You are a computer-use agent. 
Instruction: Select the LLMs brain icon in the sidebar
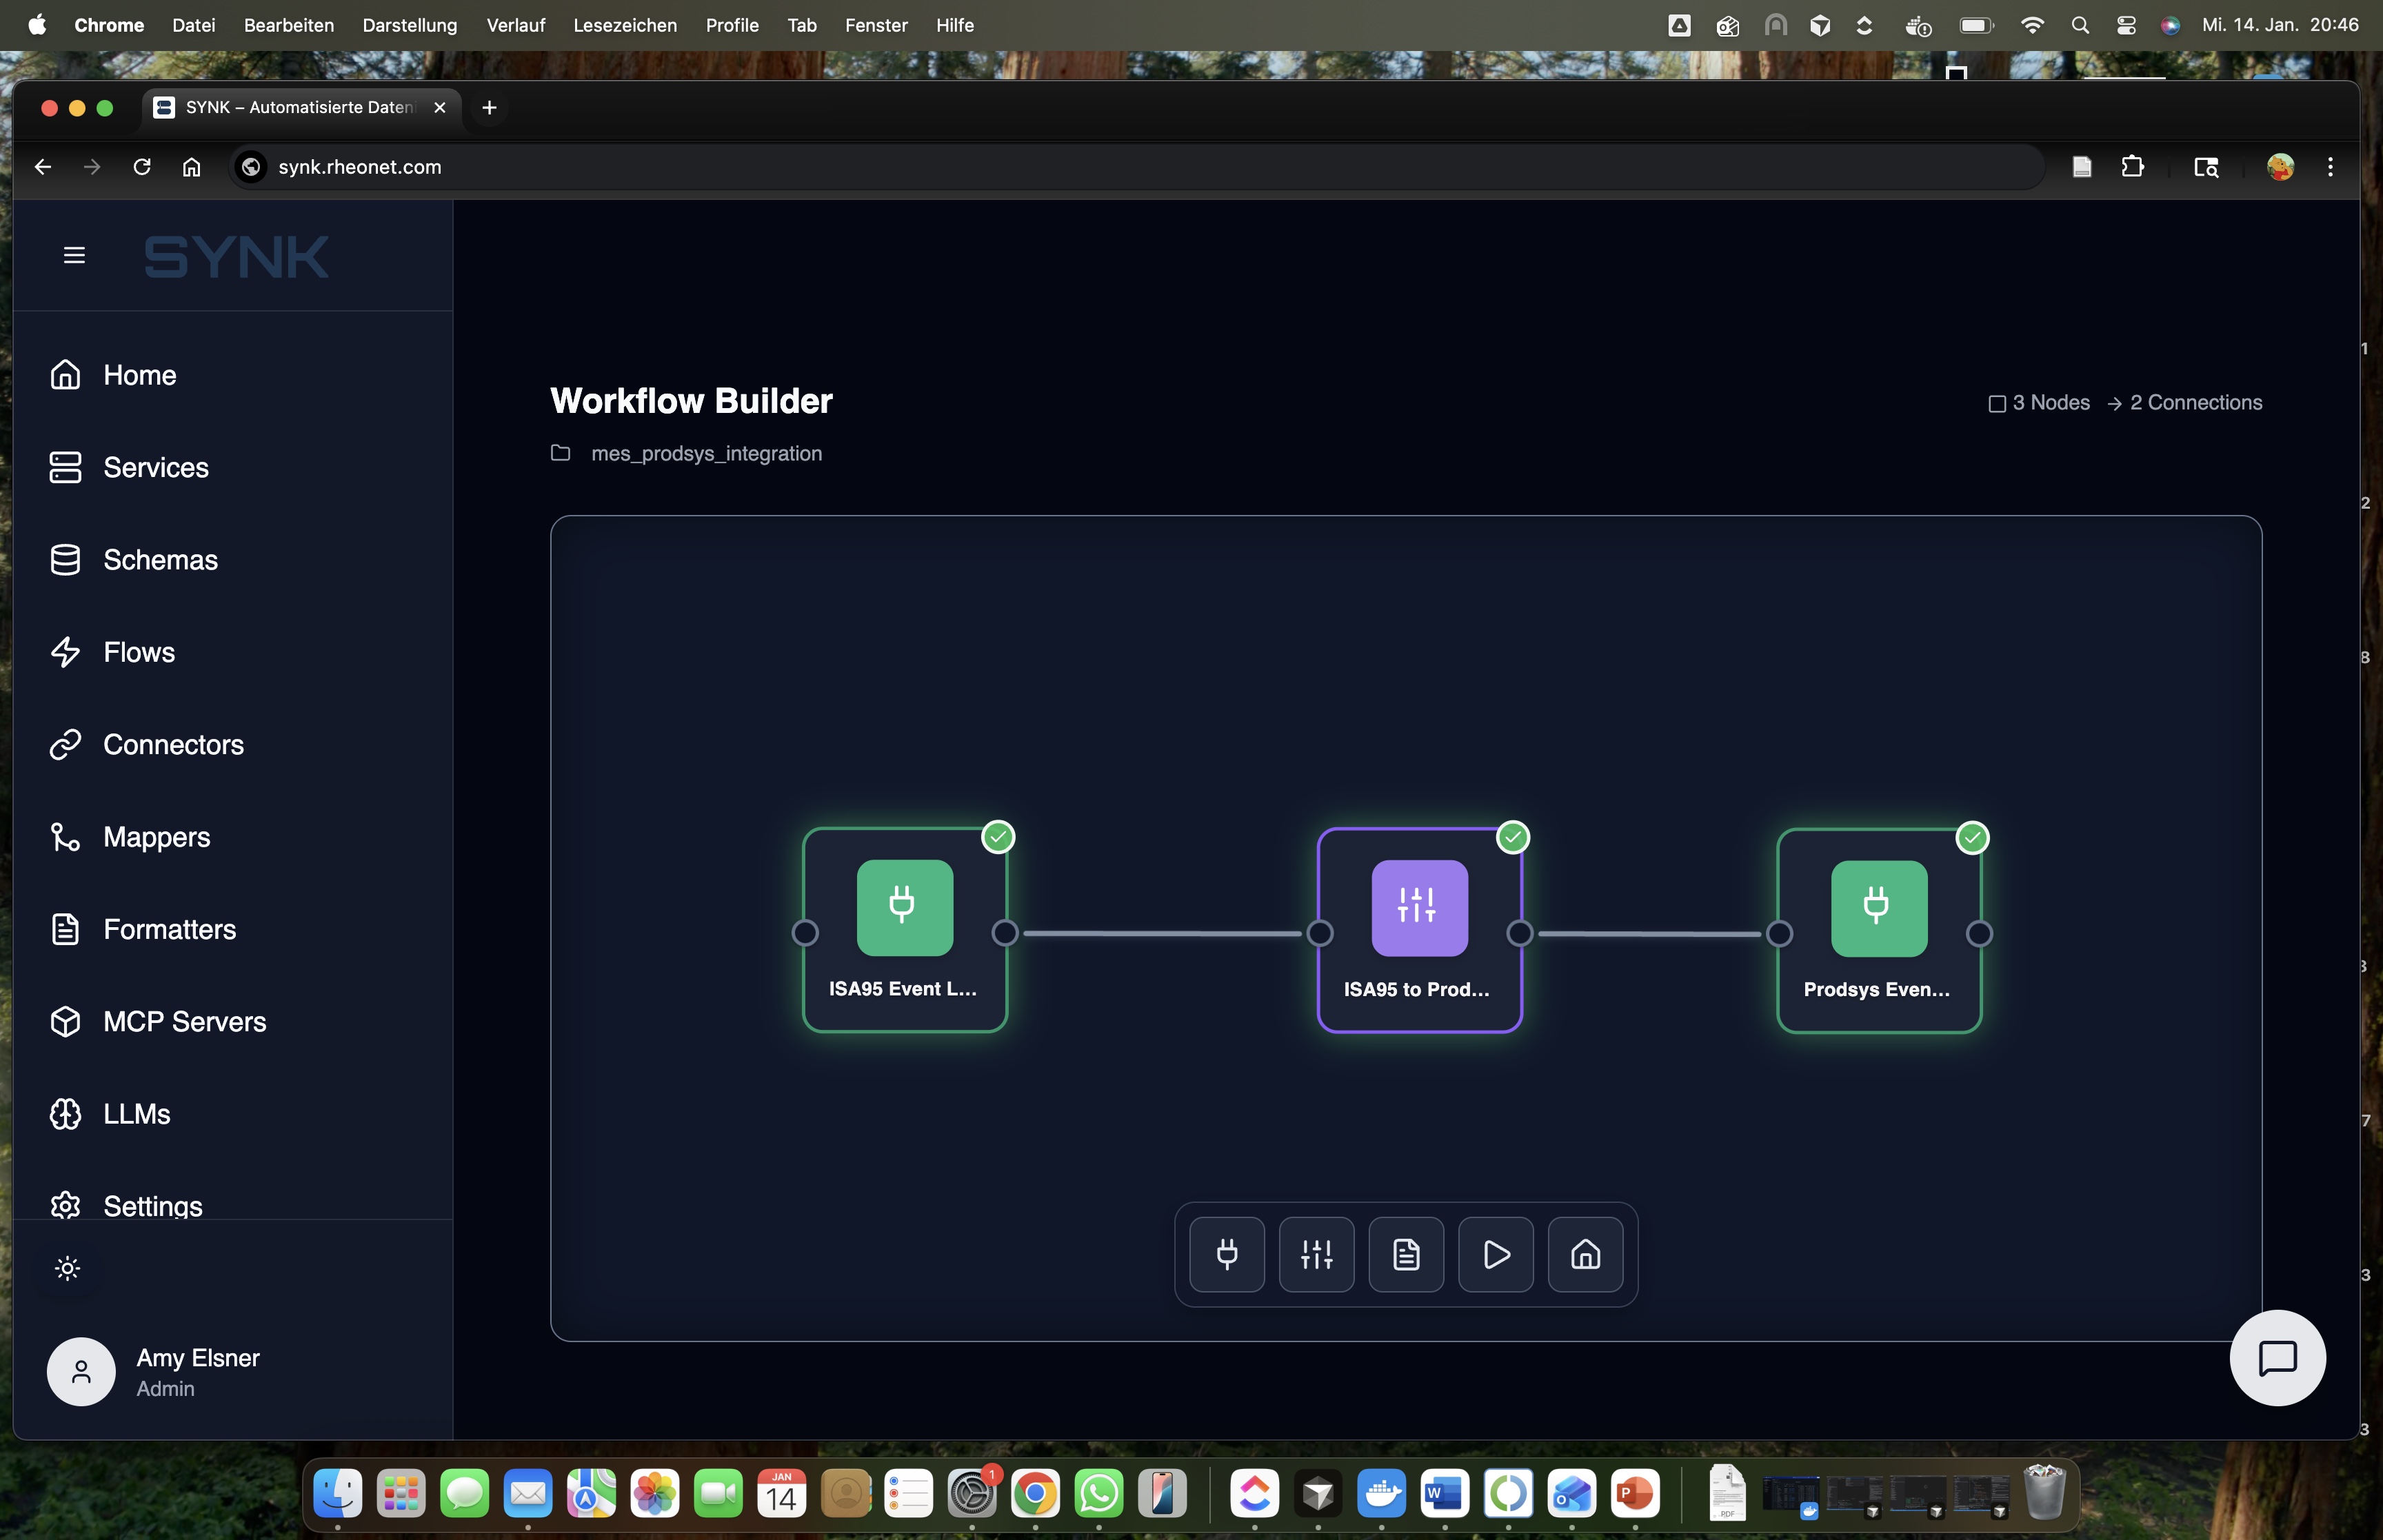point(66,1113)
